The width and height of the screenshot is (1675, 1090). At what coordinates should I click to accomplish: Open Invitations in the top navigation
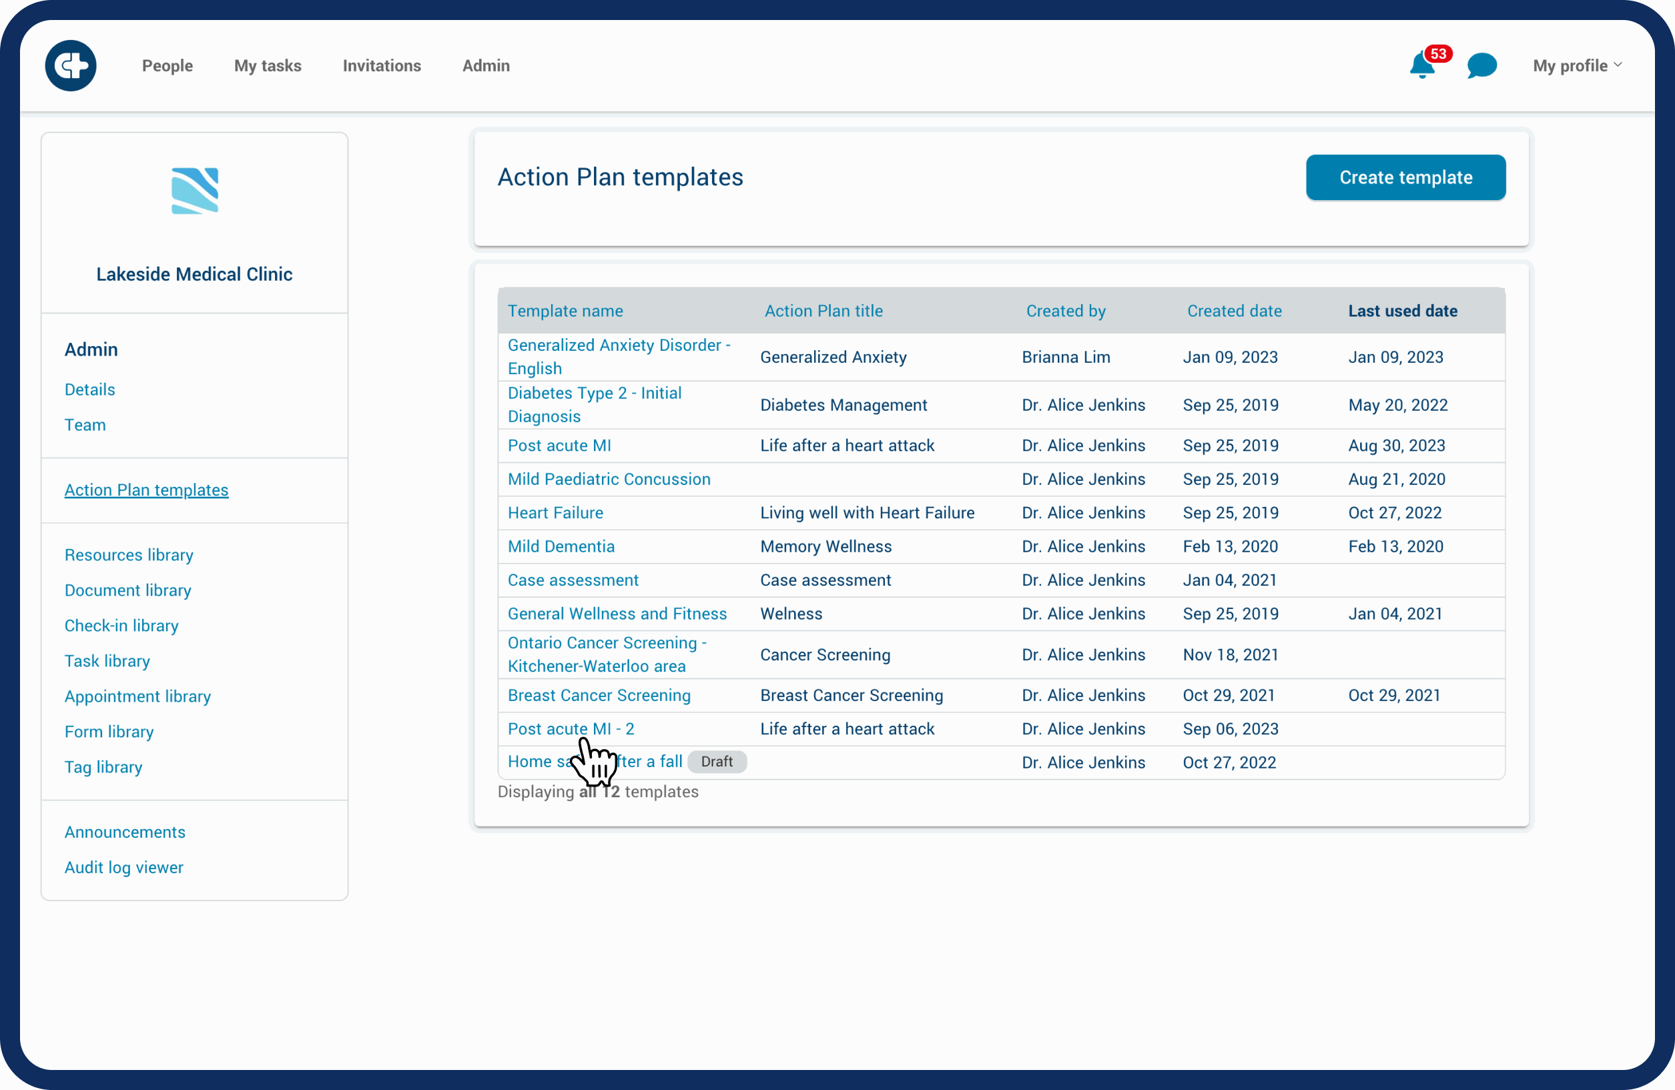[382, 65]
